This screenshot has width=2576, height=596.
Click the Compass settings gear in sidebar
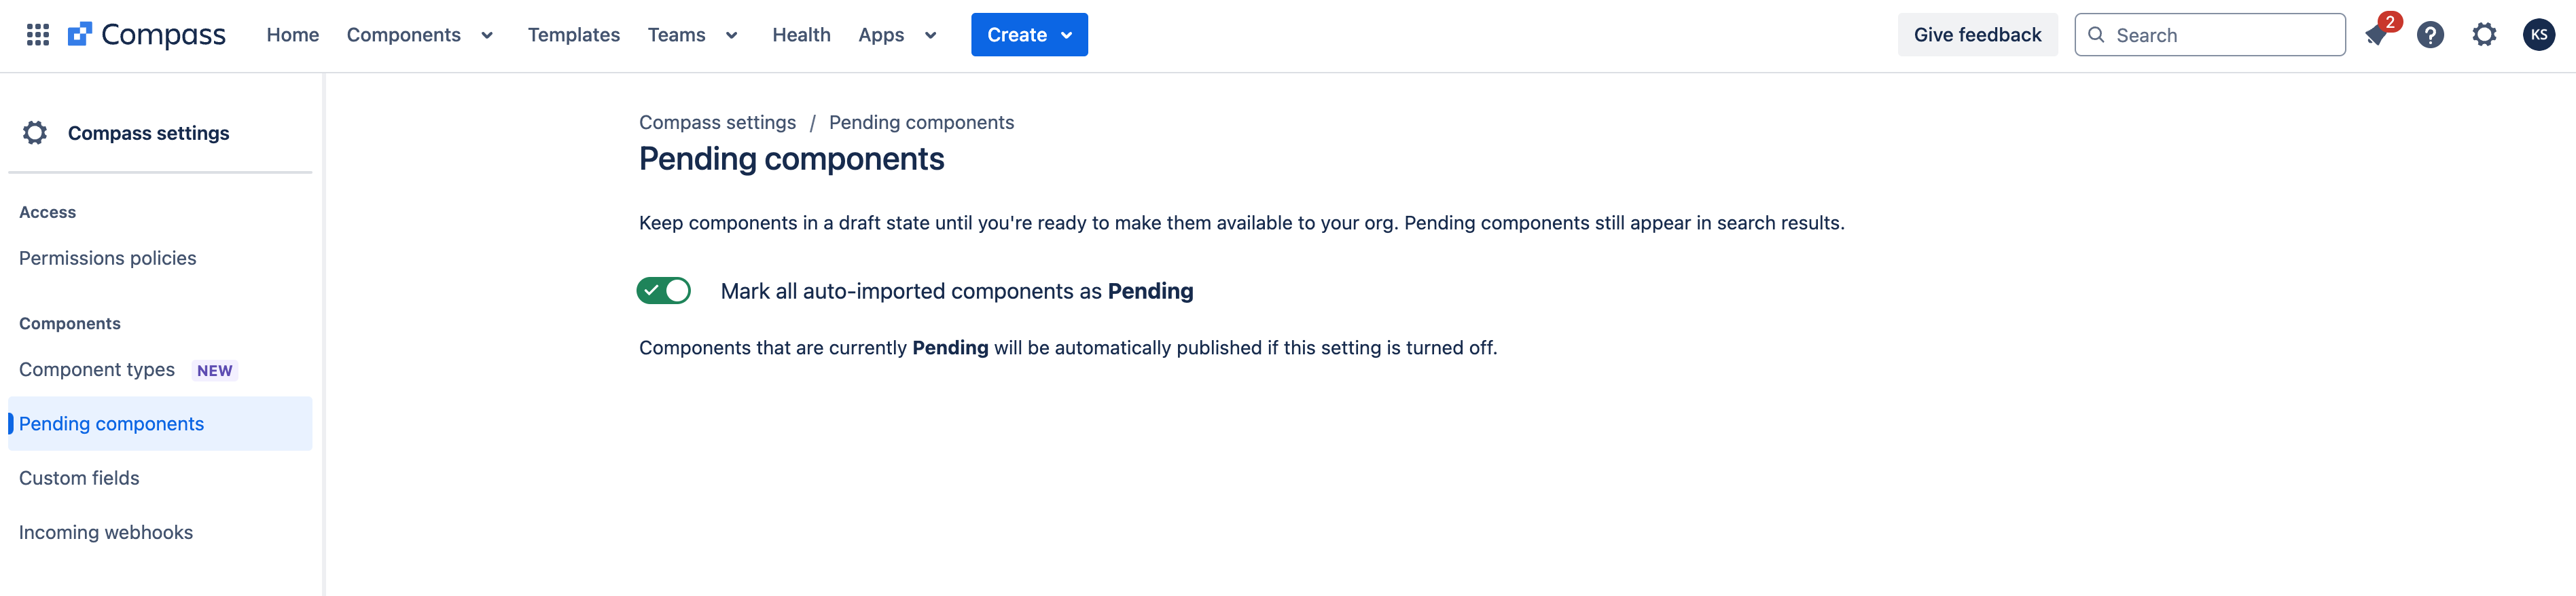click(34, 131)
